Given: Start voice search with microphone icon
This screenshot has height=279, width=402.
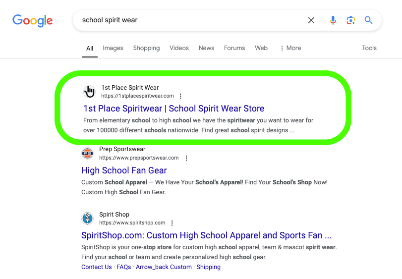Looking at the screenshot, I should (333, 20).
